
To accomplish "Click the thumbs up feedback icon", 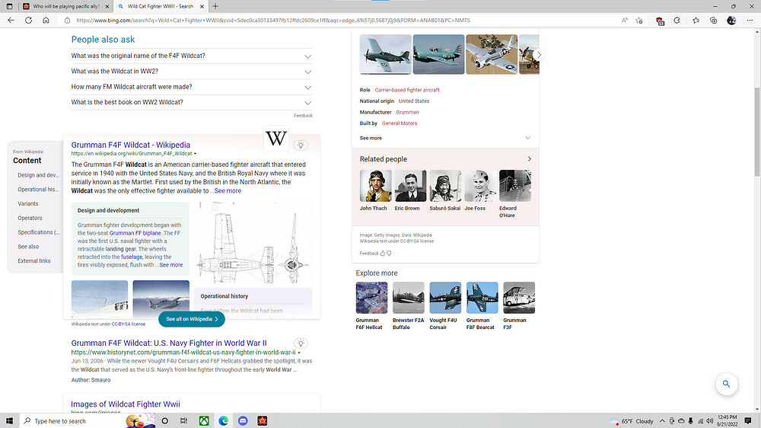I will pos(383,253).
